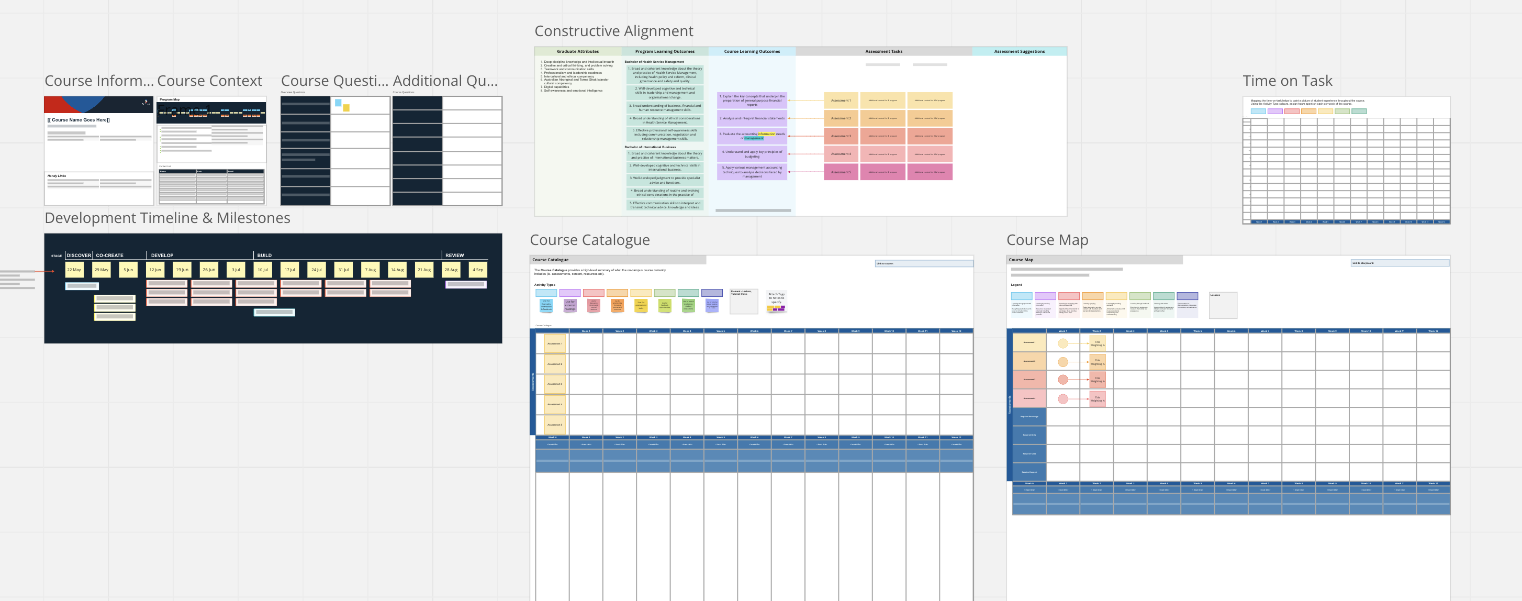Click the yellow tag icon on the Attach Tags card
Viewport: 1522px width, 601px height.
pos(771,307)
